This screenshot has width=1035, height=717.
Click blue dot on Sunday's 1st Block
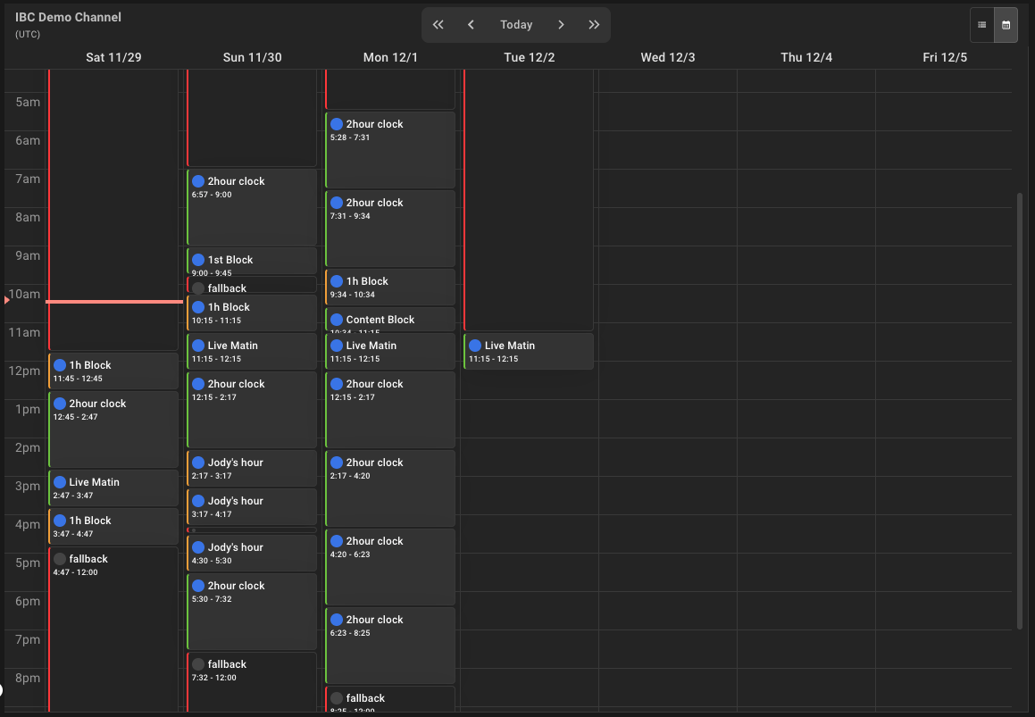[198, 260]
